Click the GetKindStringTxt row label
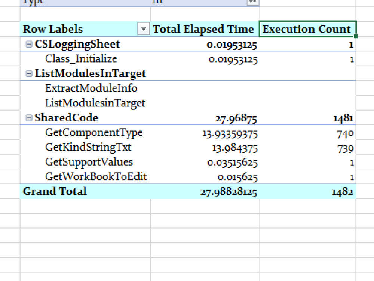The width and height of the screenshot is (374, 281). coord(88,147)
